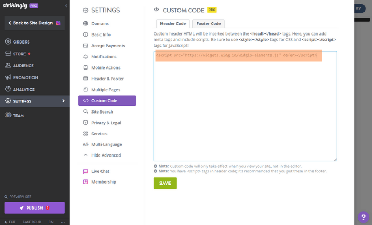This screenshot has height=225, width=372.
Task: Collapse the left sidebar with arrow
Action: (x=66, y=6)
